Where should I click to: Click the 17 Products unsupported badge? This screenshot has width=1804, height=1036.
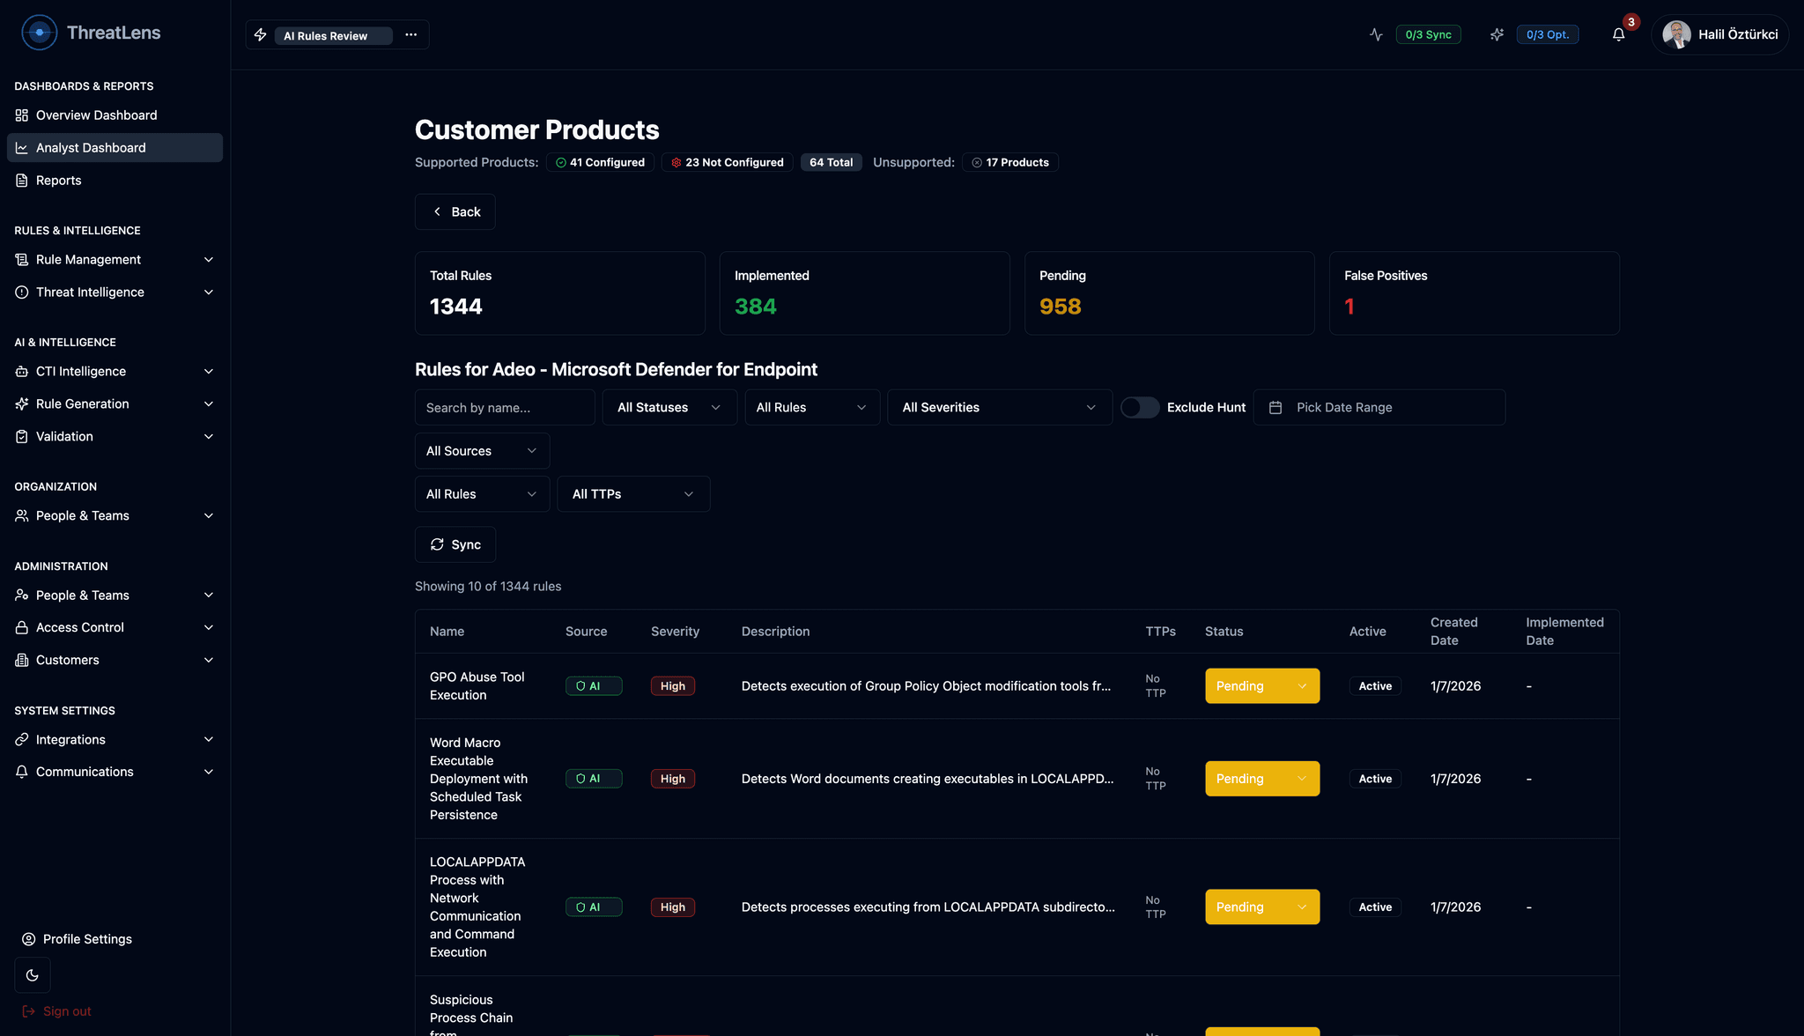tap(1009, 163)
